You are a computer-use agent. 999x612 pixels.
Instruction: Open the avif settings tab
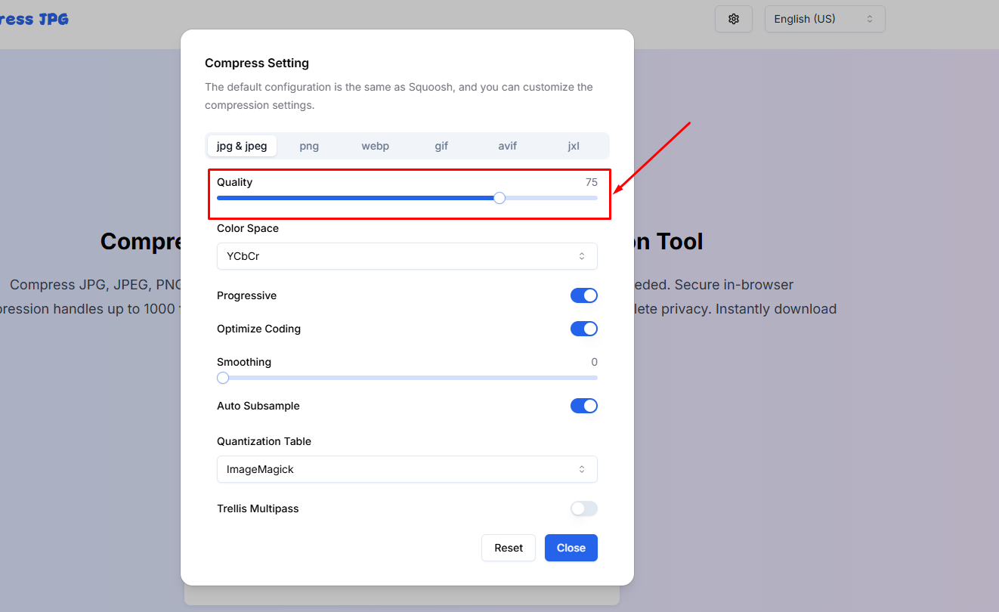(507, 146)
